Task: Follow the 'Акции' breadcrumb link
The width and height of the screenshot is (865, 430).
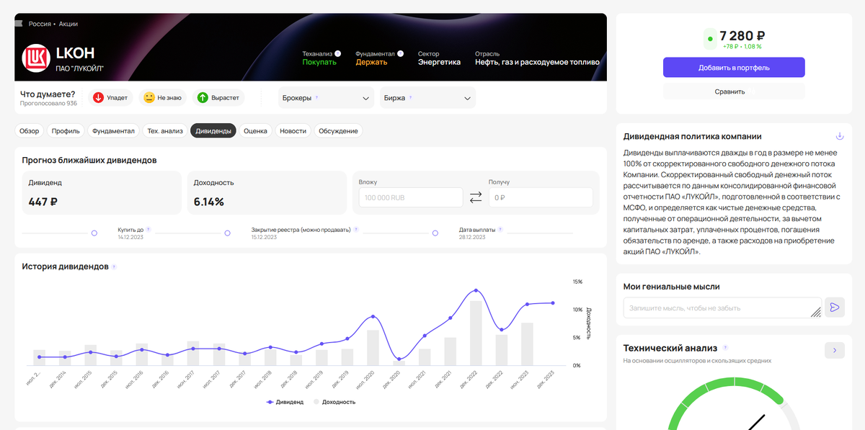Action: click(68, 24)
